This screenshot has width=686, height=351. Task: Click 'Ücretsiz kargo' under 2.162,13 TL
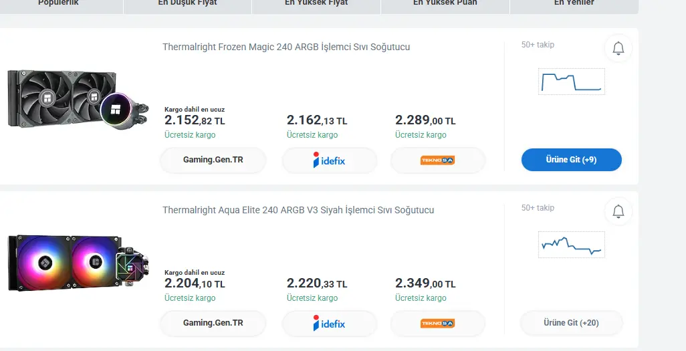(312, 135)
